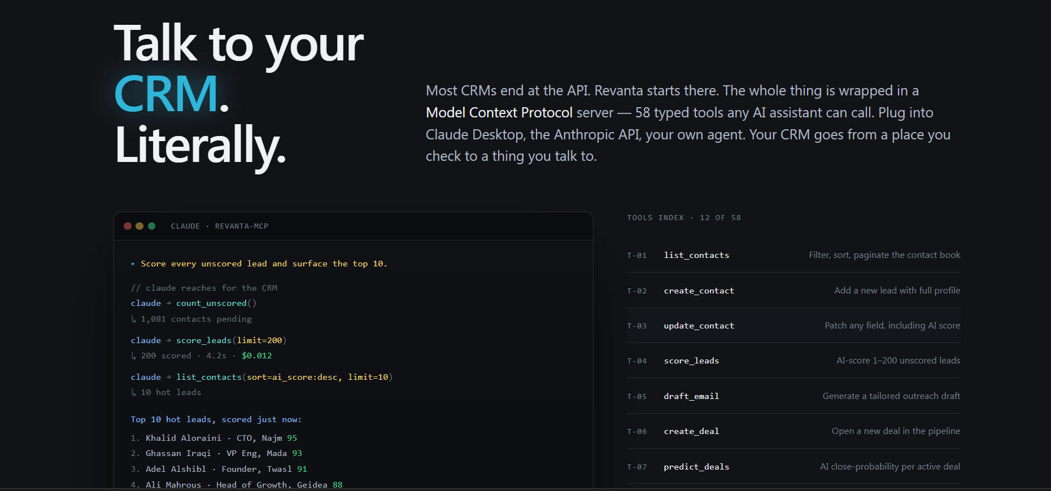Open the update_contact tool entry

[x=793, y=326]
